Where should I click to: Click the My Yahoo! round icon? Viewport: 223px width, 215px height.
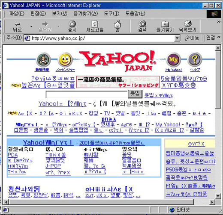pos(173,59)
